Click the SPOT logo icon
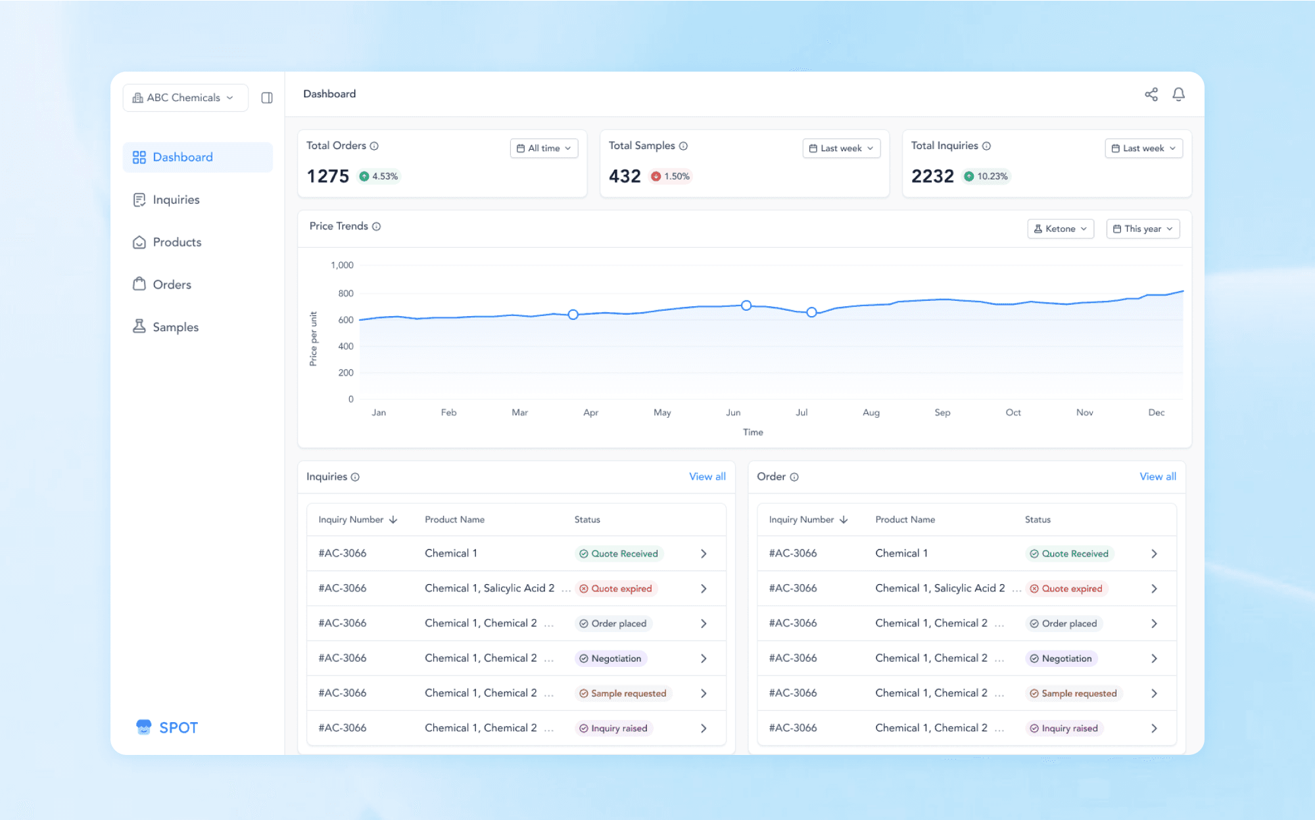This screenshot has height=820, width=1315. 143,727
